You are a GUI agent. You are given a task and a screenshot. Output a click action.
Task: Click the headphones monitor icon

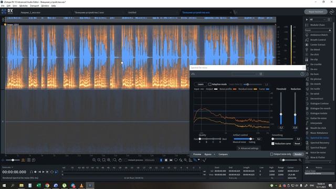31,172
